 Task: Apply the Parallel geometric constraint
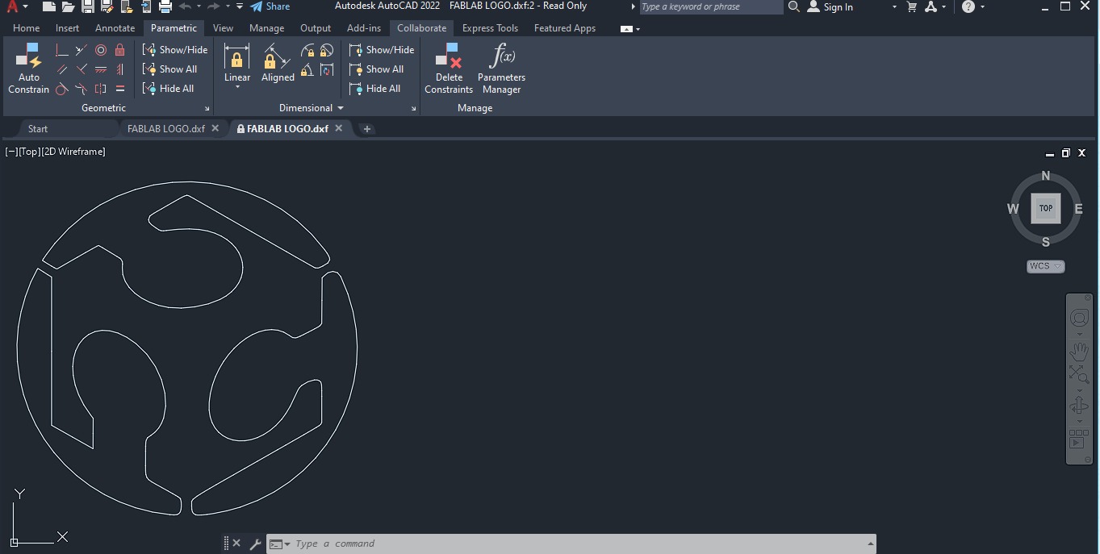pyautogui.click(x=61, y=69)
